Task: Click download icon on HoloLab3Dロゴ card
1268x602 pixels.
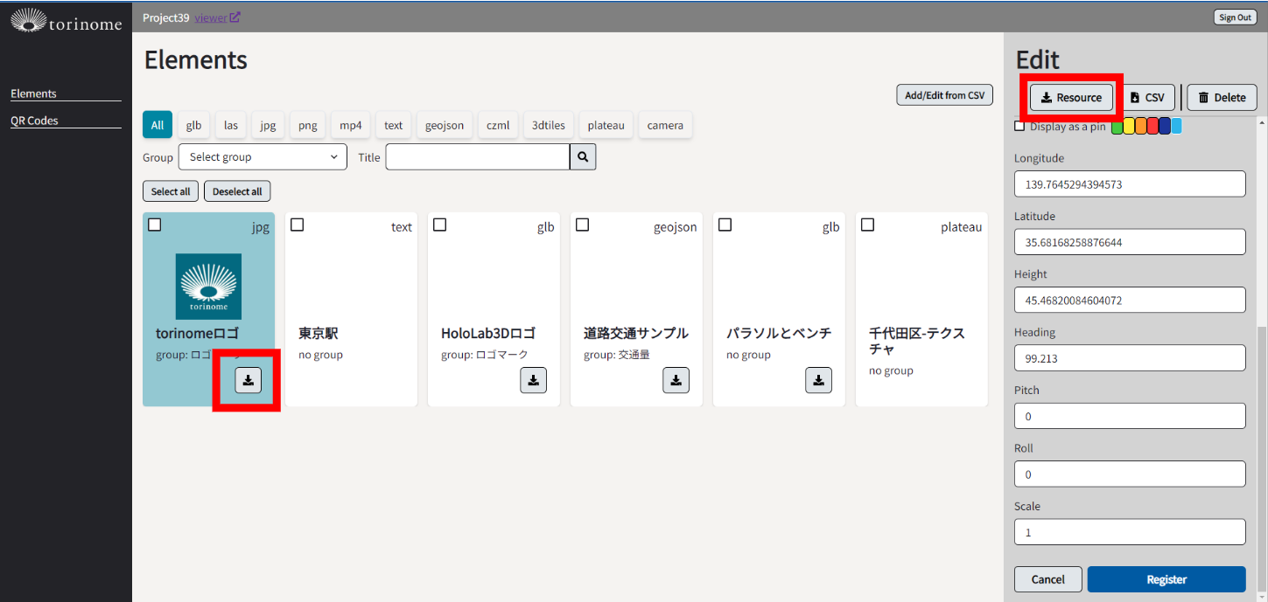Action: 534,380
